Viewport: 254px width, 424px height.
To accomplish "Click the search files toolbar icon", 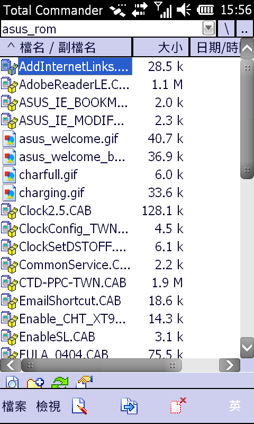I will pyautogui.click(x=12, y=382).
